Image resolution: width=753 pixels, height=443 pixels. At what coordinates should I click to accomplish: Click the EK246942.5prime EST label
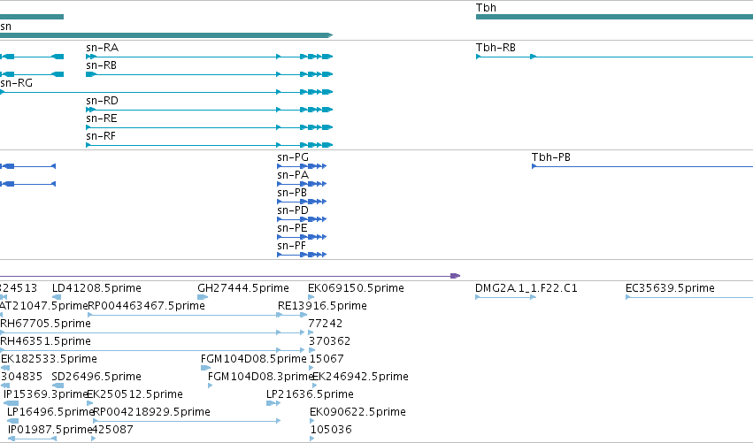click(x=360, y=377)
